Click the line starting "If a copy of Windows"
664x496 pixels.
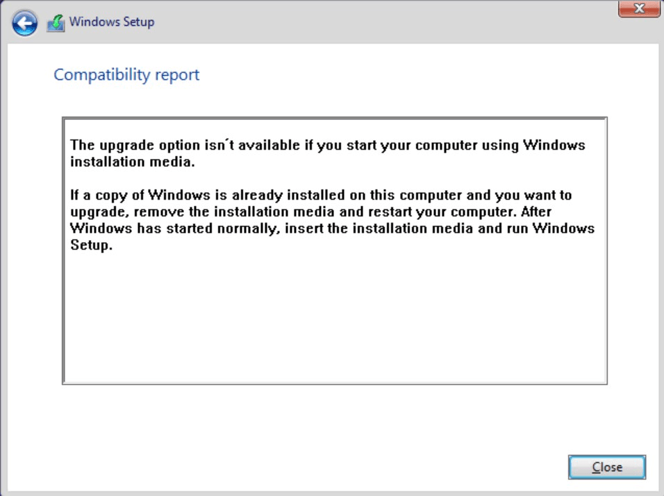[321, 196]
